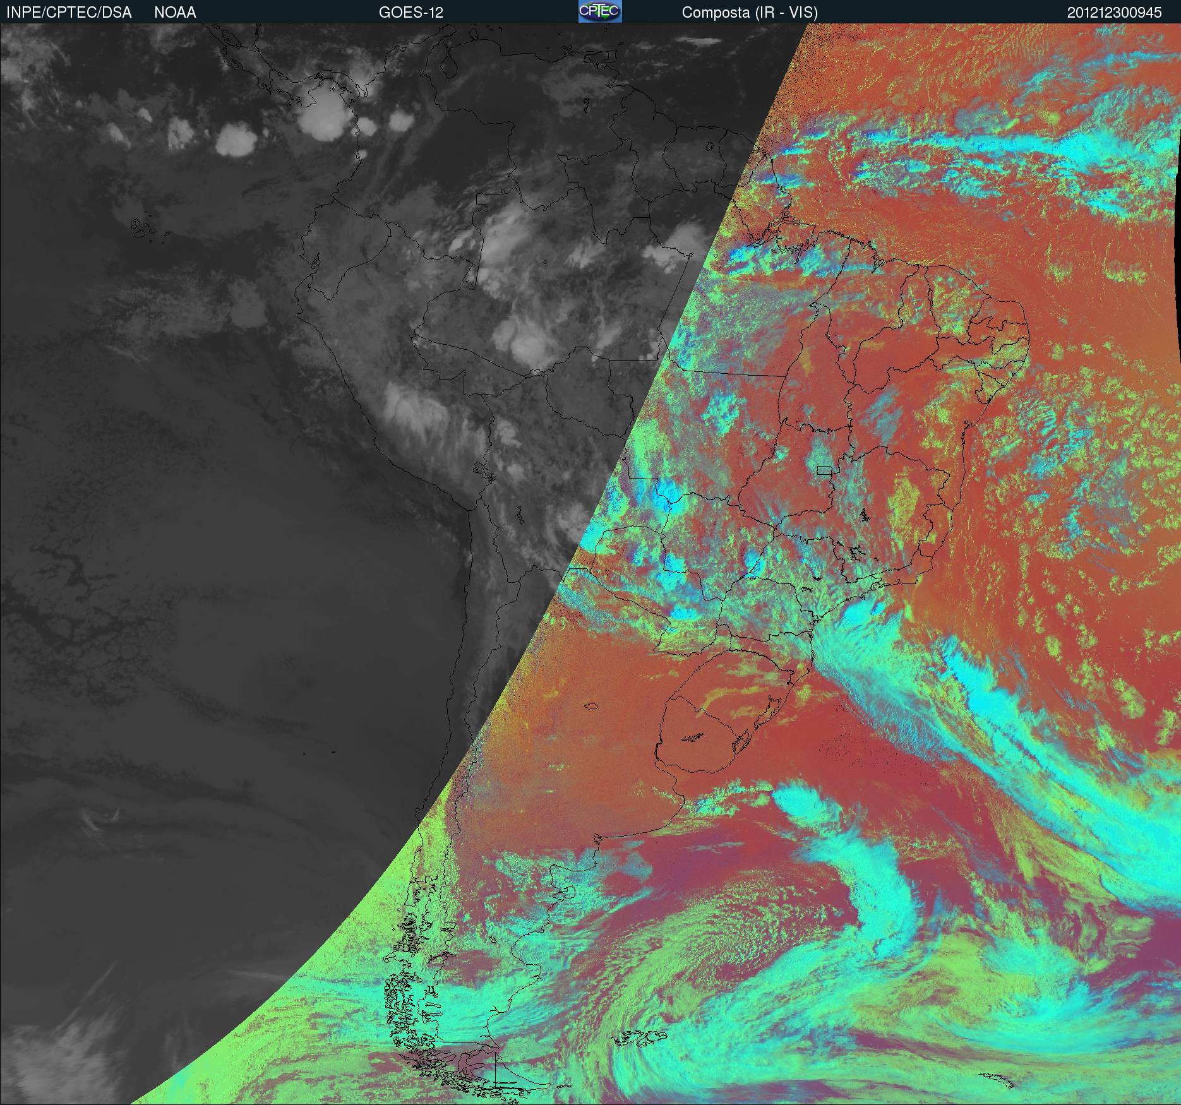The image size is (1181, 1105).
Task: Click the GOES-12 satellite label
Action: 411,13
